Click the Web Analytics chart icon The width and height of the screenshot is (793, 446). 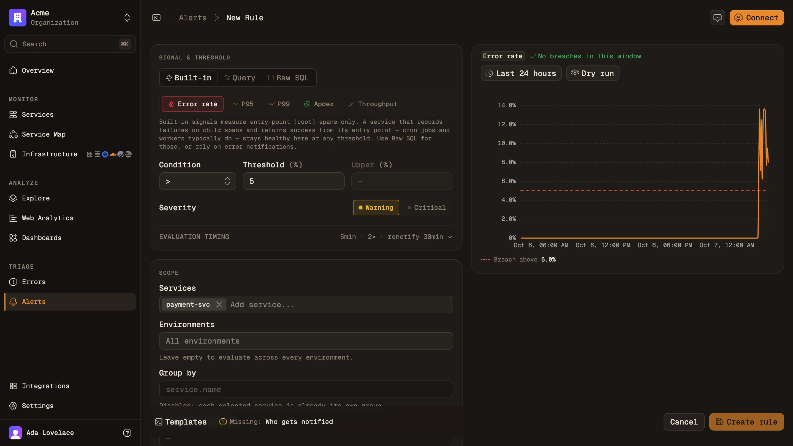click(13, 218)
